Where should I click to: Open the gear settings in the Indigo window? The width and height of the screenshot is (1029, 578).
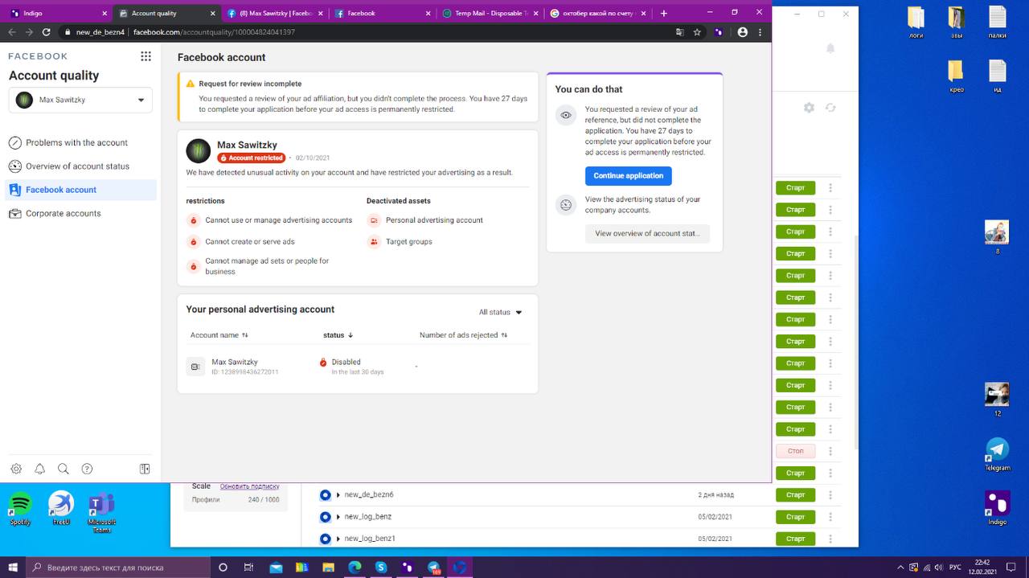tap(810, 108)
